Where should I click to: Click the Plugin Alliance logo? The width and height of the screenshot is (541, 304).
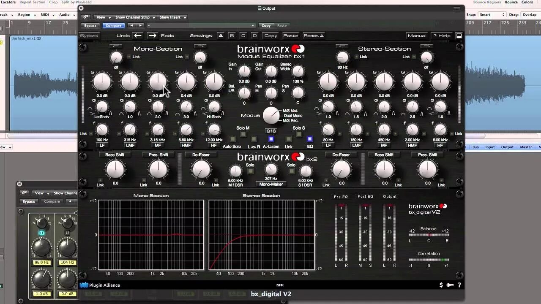(100, 285)
